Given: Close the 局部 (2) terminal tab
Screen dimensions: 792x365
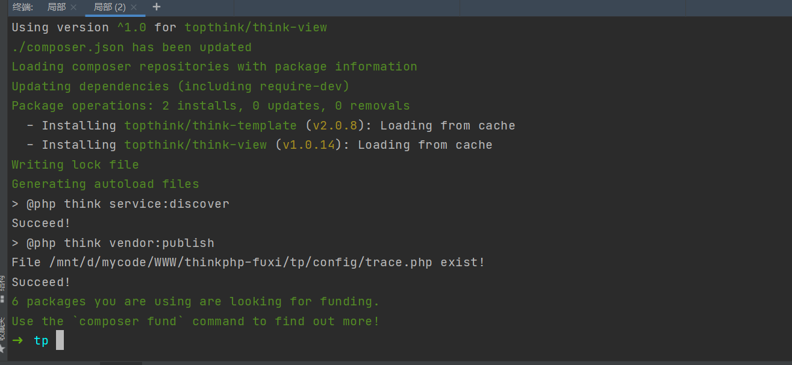Looking at the screenshot, I should click(134, 7).
